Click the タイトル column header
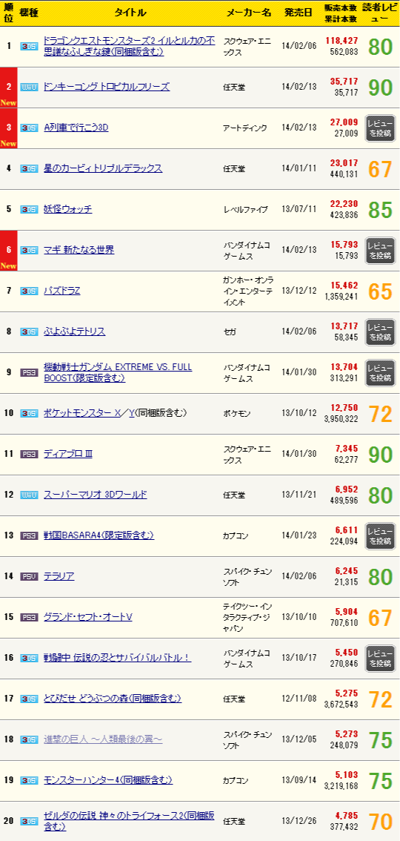This screenshot has height=841, width=400. point(130,13)
